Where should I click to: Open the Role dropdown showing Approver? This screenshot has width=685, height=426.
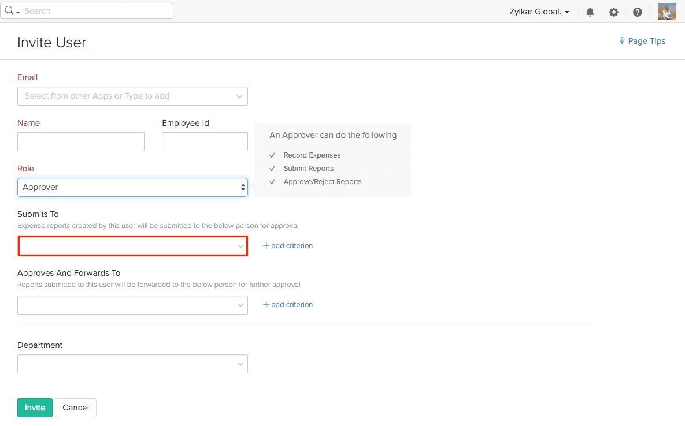click(x=132, y=187)
